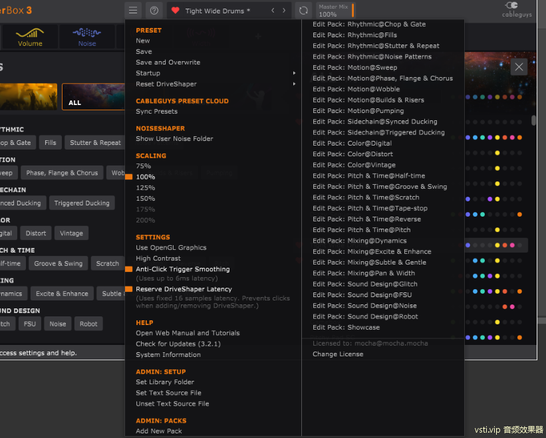Click Check for Updates (3.2.1)
The image size is (546, 438).
[x=178, y=344]
